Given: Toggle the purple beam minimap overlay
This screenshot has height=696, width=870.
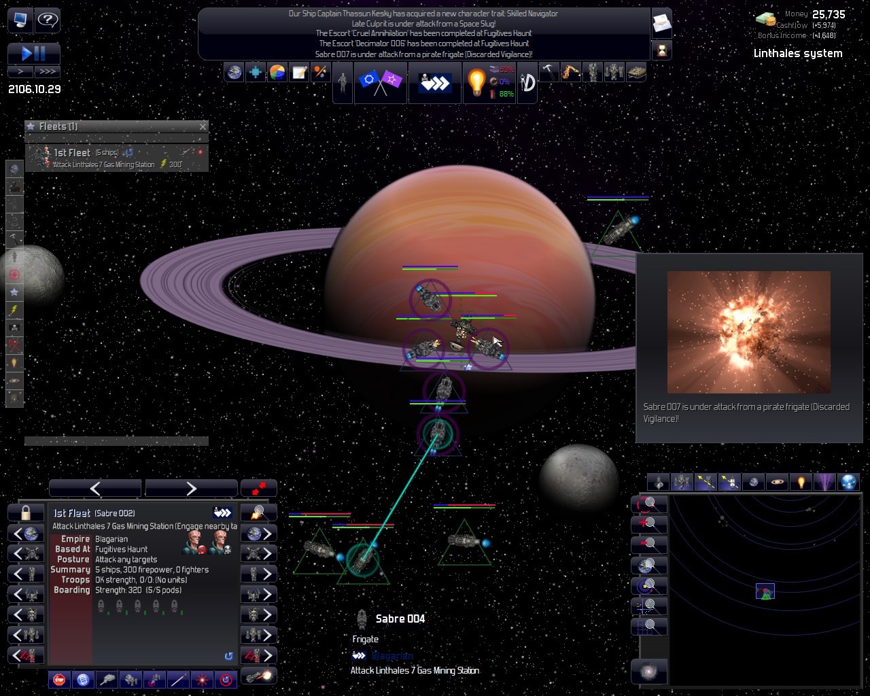Looking at the screenshot, I should (824, 483).
